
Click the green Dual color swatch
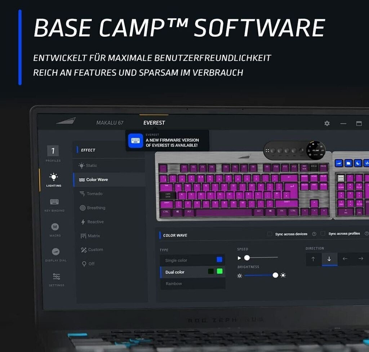pos(219,271)
